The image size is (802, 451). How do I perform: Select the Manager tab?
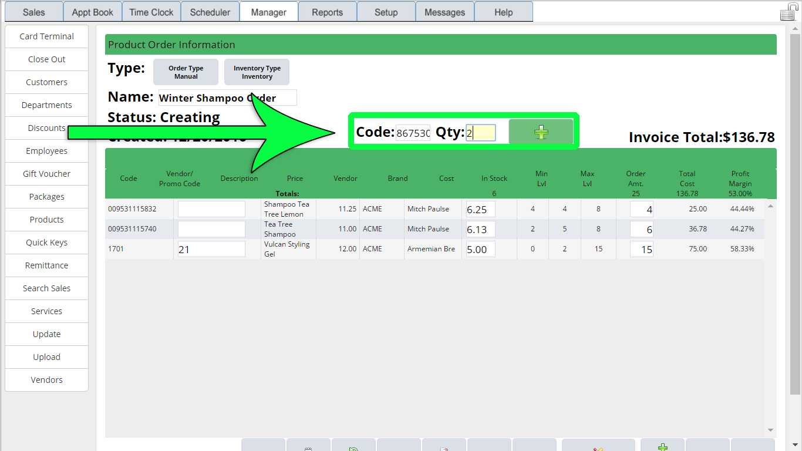click(269, 12)
